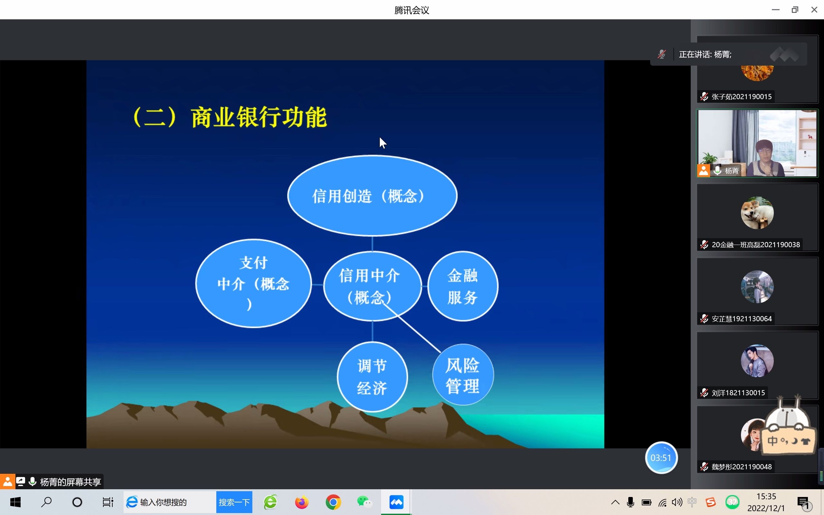Drag the 03:51 timer progress indicator

(660, 457)
